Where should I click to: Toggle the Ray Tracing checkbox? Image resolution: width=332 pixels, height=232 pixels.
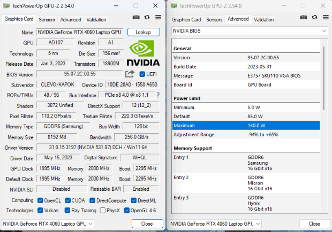(67, 210)
